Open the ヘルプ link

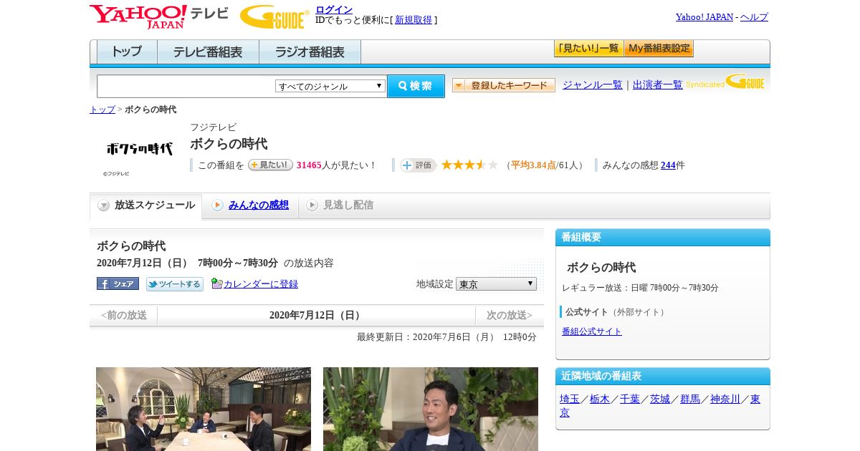pos(754,16)
